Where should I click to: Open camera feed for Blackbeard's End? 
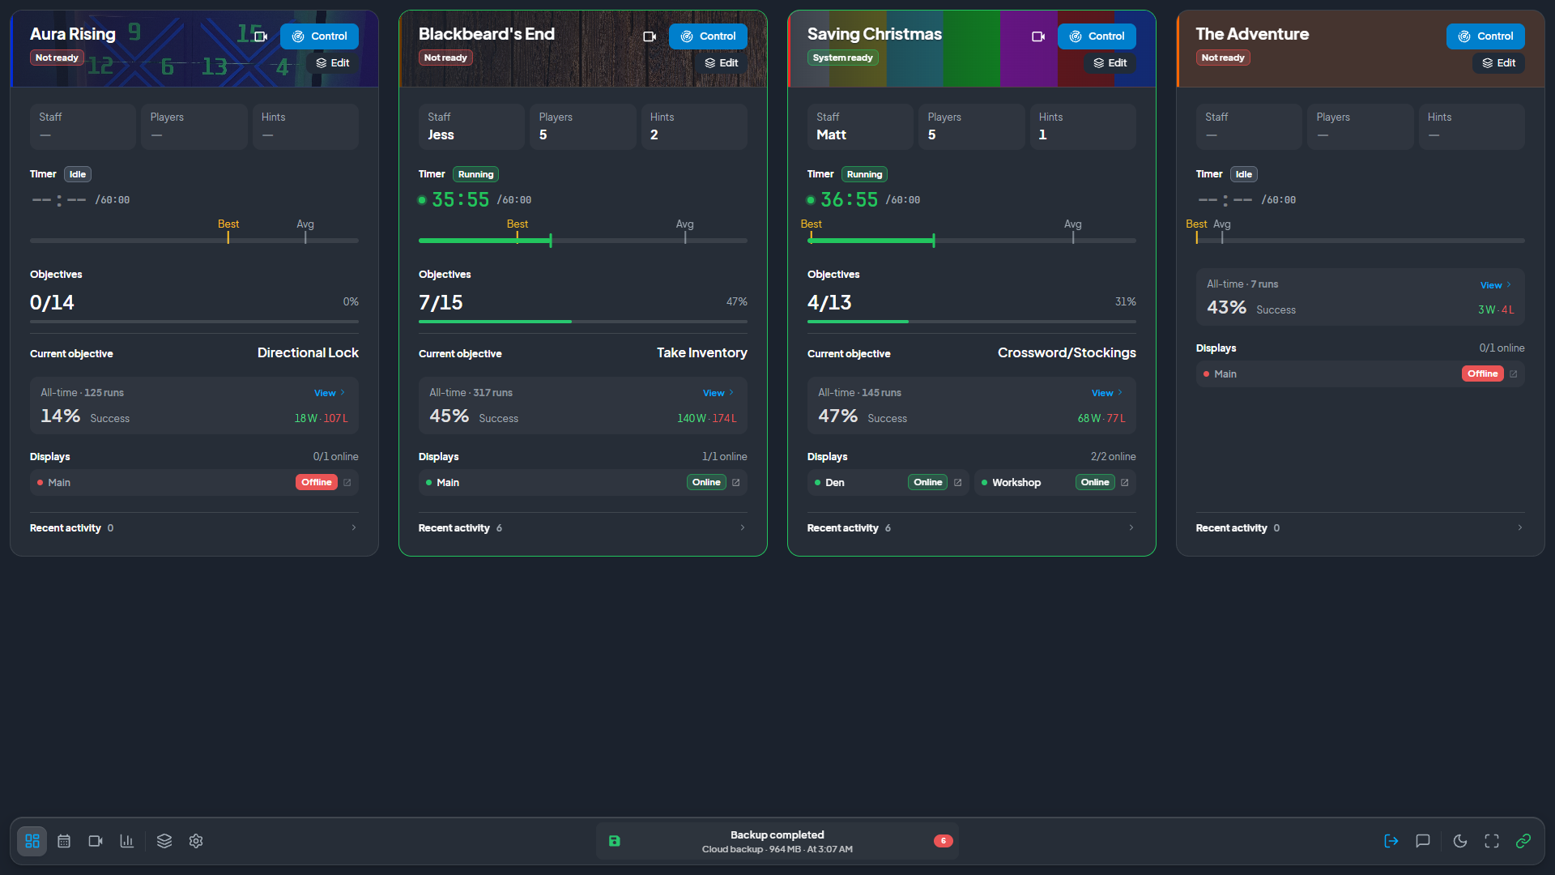(650, 36)
